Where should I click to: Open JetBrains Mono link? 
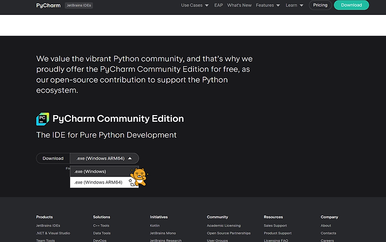(163, 233)
